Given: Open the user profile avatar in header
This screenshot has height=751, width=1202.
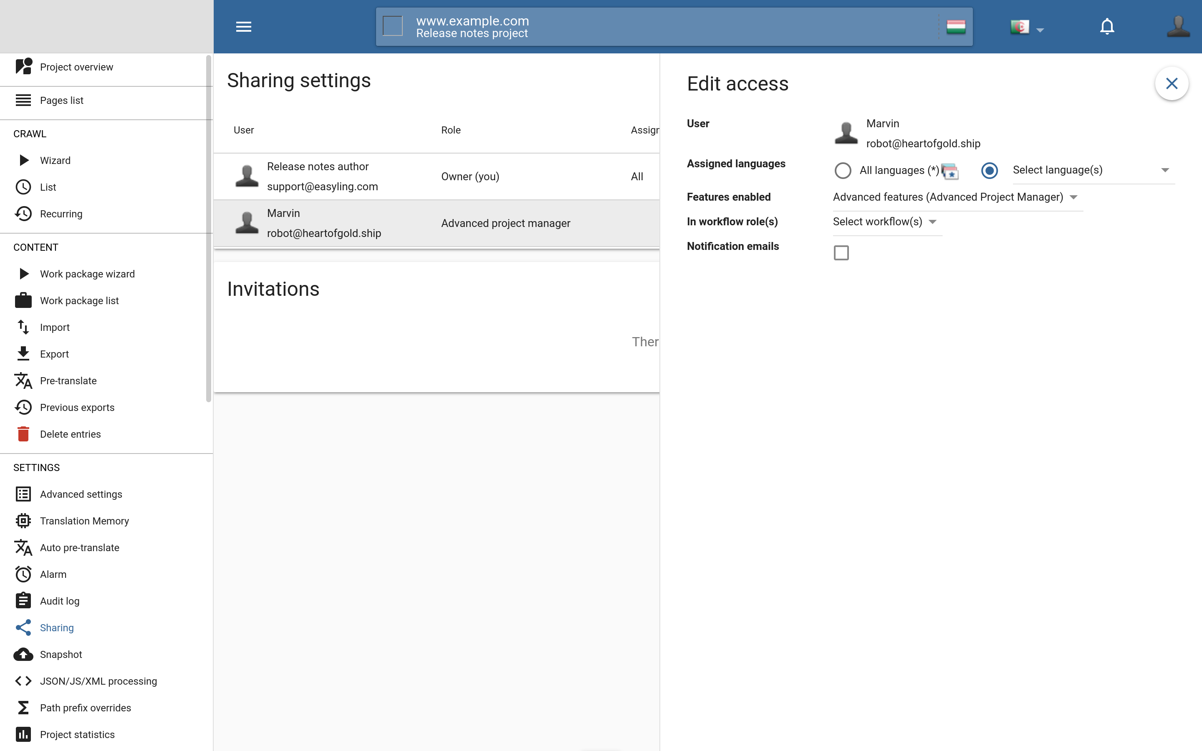Looking at the screenshot, I should click(1178, 26).
